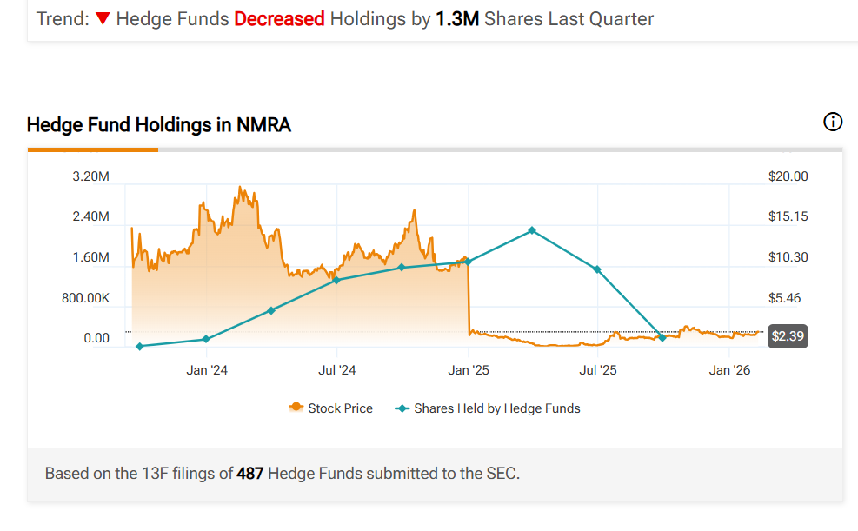Screen dimensions: 858x531
Task: Click the 3.20M left axis label
Action: click(x=91, y=176)
